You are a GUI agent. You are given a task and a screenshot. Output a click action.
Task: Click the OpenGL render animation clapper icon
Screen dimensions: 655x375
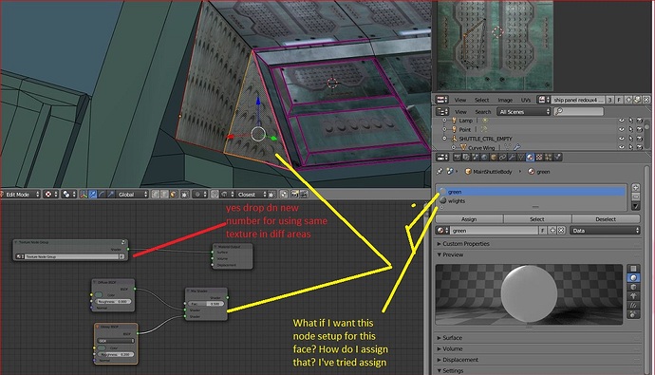[304, 195]
